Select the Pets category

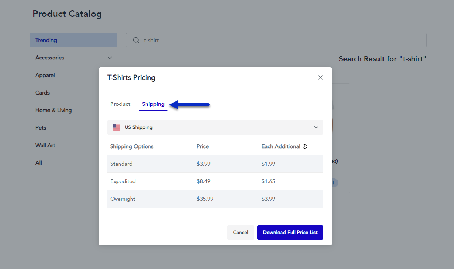pyautogui.click(x=41, y=128)
